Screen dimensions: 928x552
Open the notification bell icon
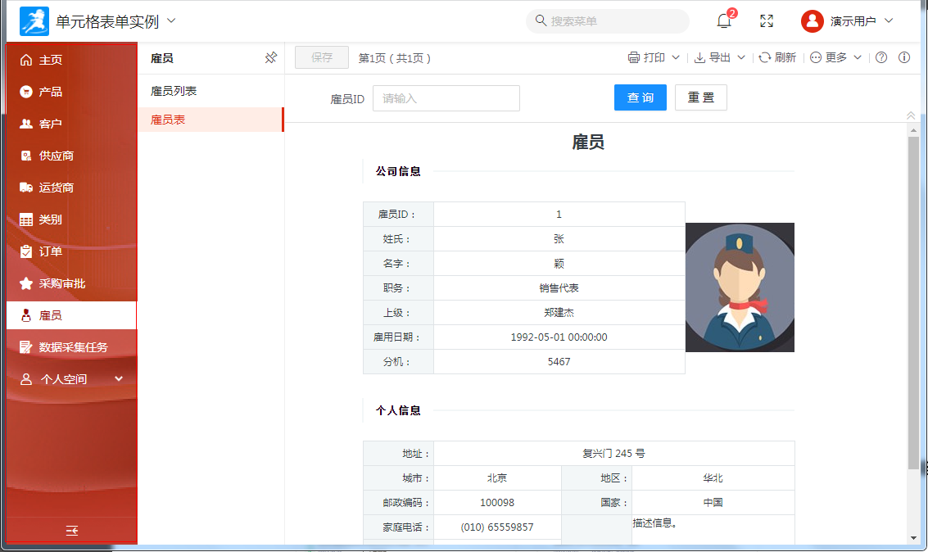(x=724, y=21)
